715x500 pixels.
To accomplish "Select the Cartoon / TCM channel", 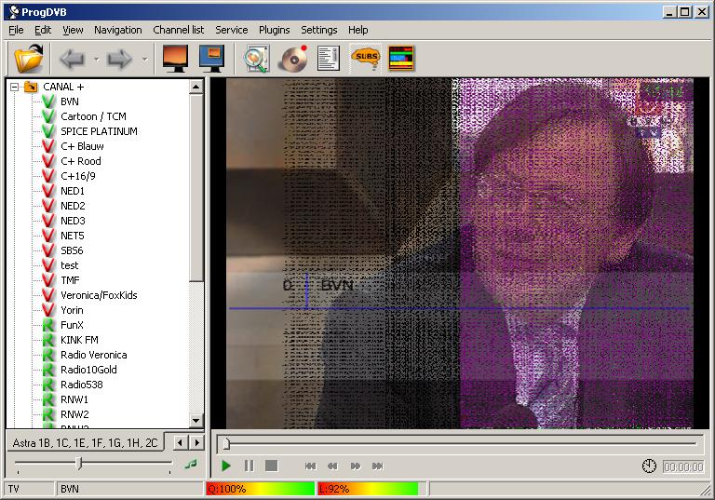I will tap(93, 116).
